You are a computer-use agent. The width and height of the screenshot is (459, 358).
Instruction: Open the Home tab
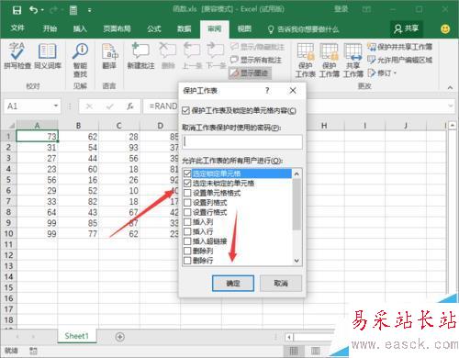[x=50, y=28]
